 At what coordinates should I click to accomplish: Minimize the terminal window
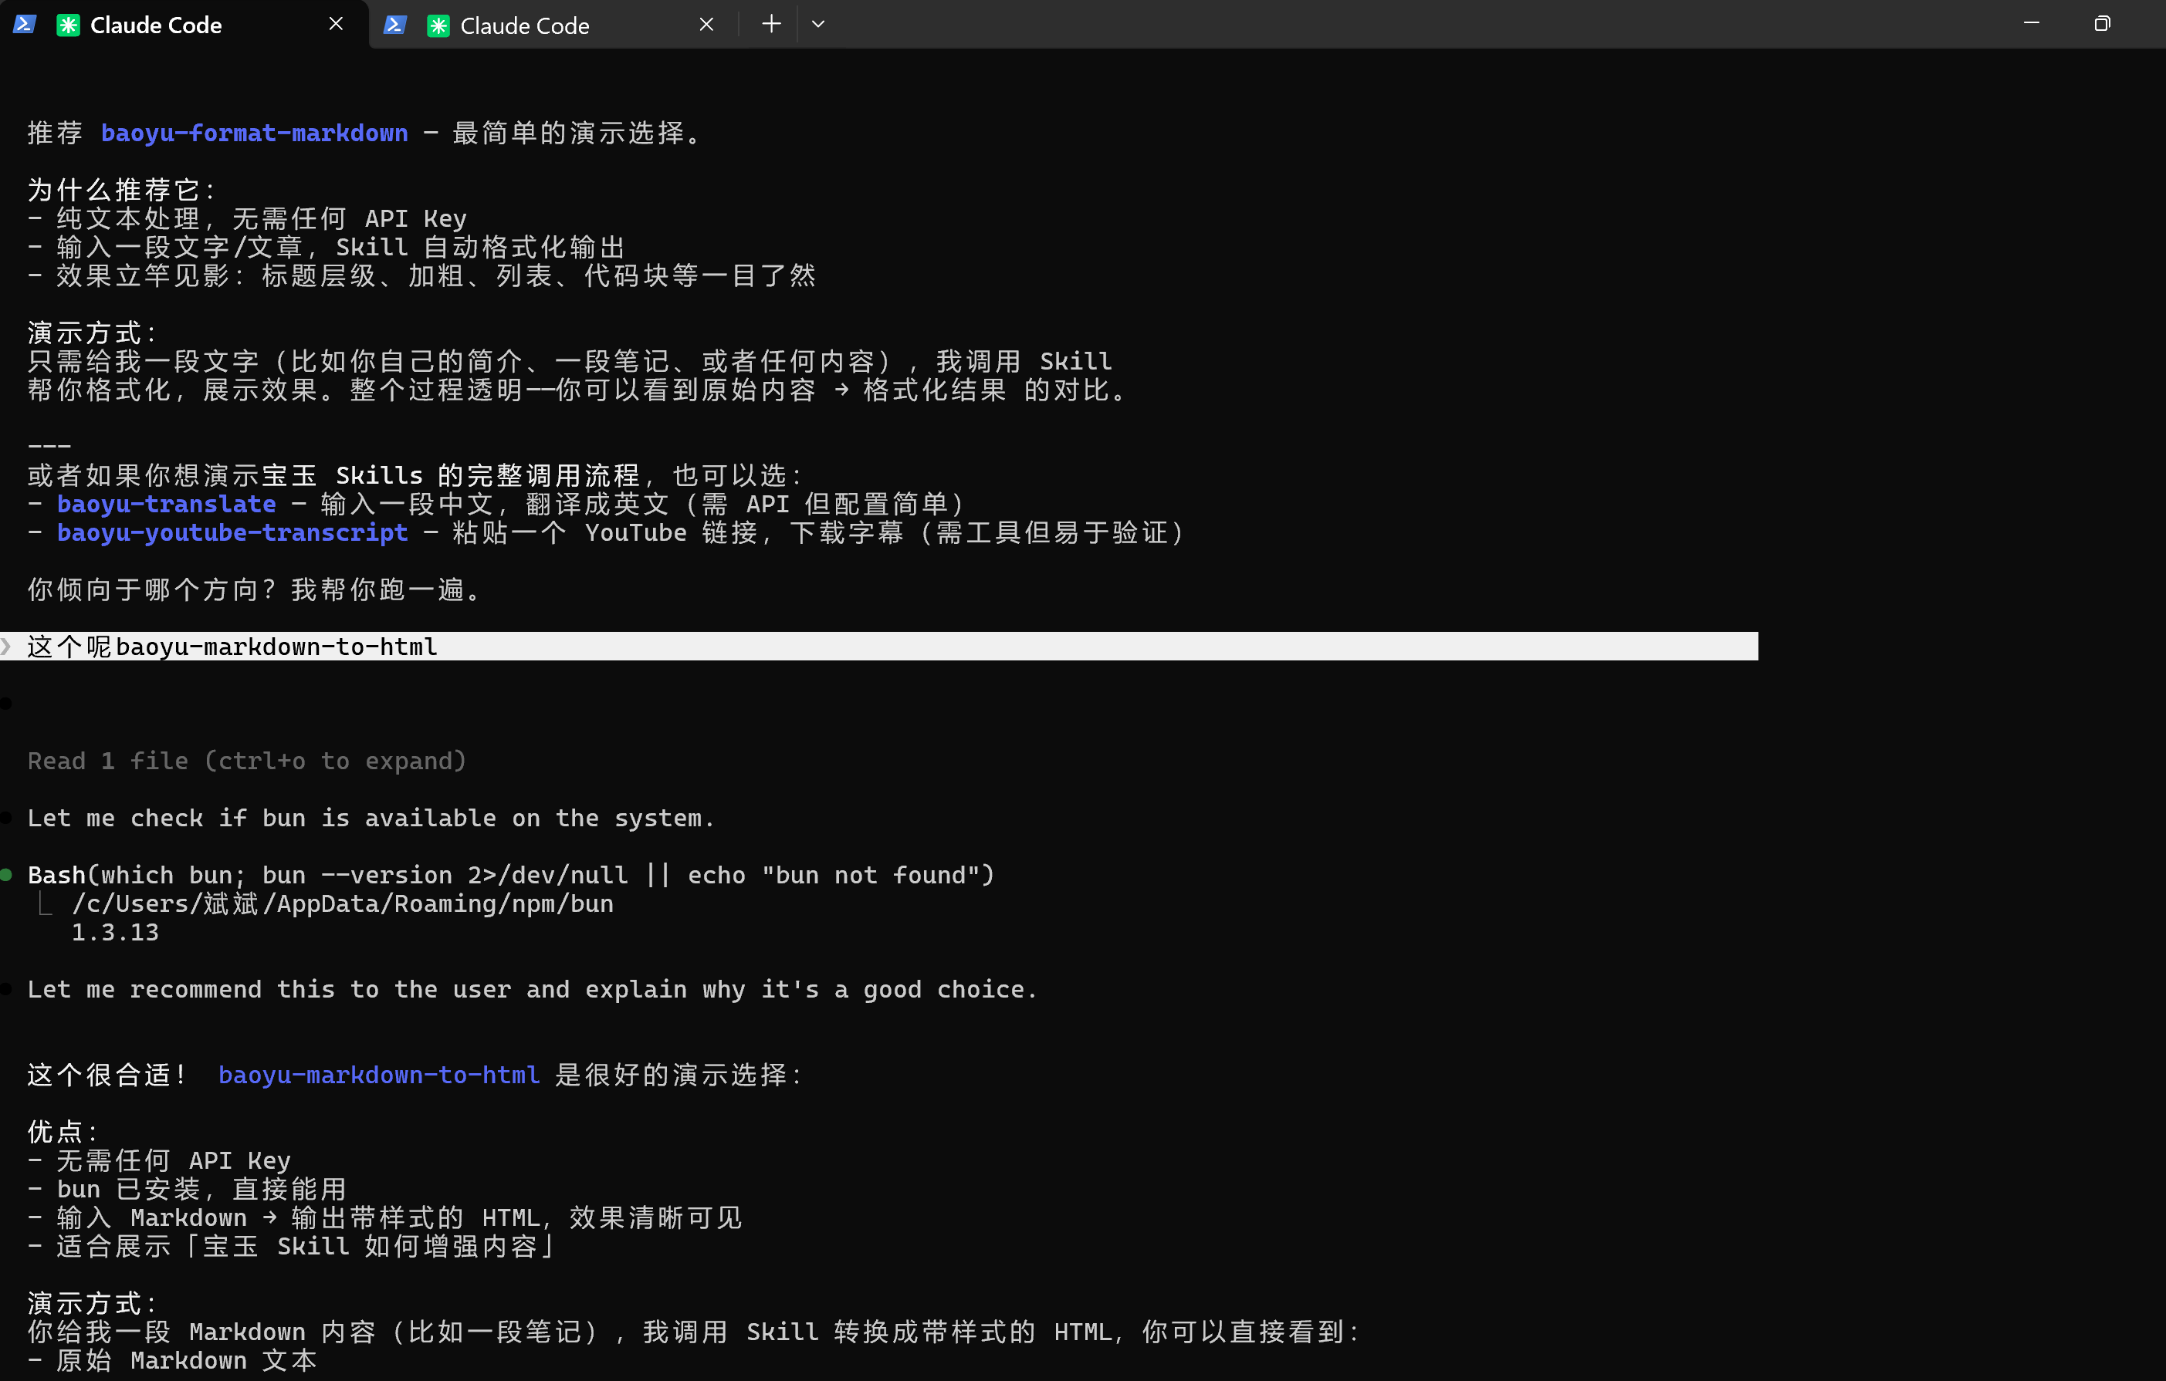2032,22
